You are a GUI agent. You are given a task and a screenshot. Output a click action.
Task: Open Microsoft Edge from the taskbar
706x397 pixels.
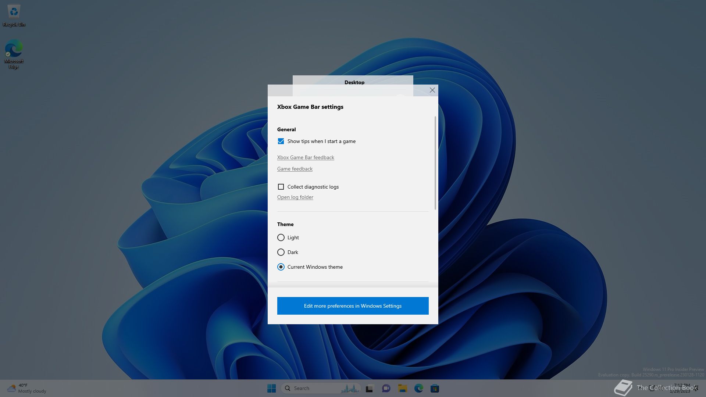418,388
